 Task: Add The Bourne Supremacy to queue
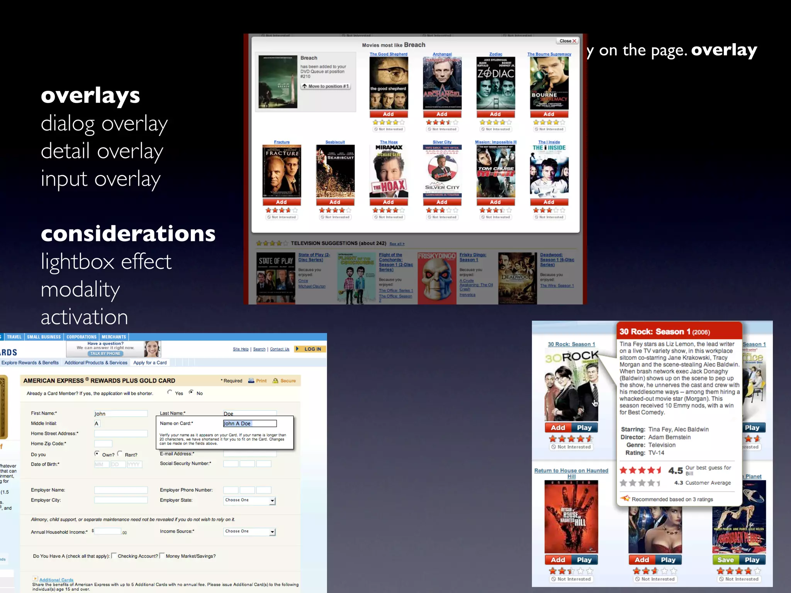tap(549, 114)
